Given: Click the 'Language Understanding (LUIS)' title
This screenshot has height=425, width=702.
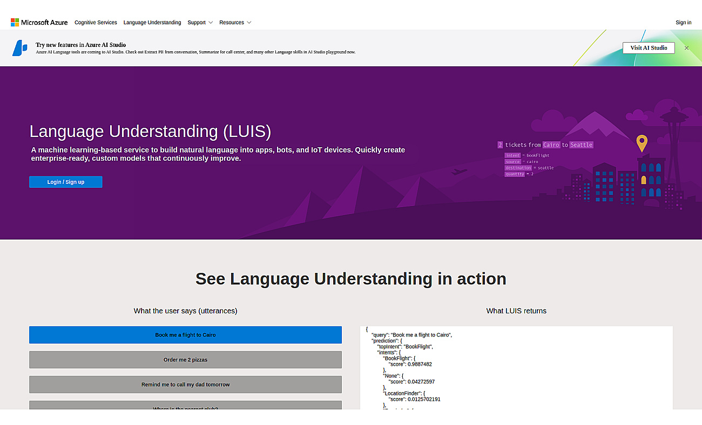Looking at the screenshot, I should click(150, 131).
